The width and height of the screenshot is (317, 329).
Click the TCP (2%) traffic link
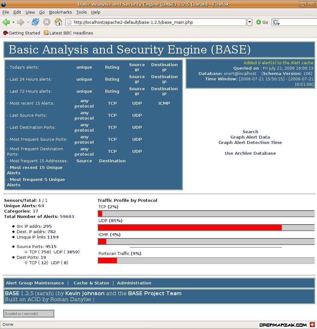(x=113, y=207)
